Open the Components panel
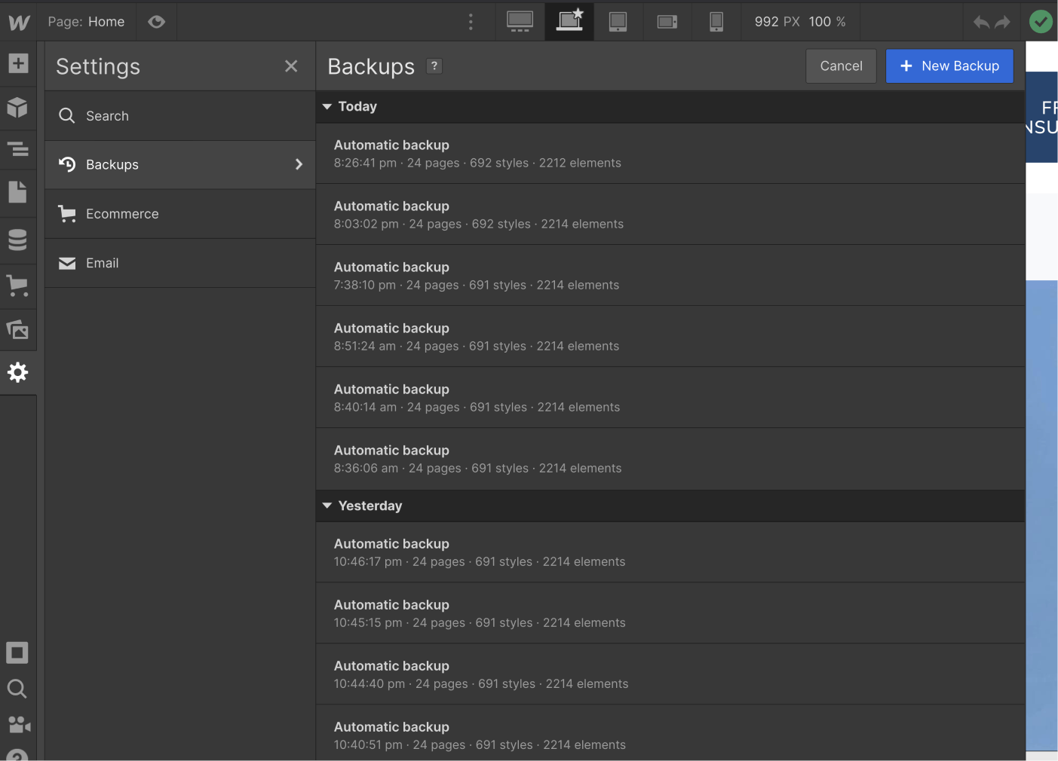The height and width of the screenshot is (761, 1058). tap(18, 108)
